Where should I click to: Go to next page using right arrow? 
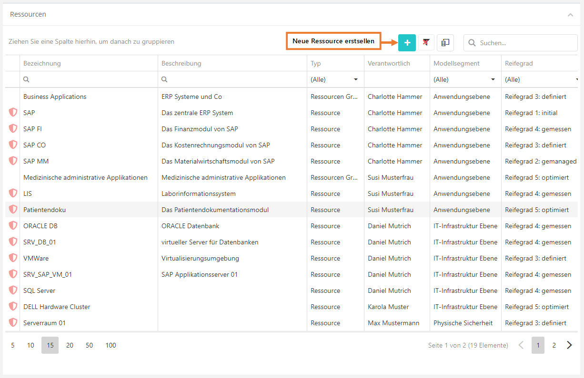point(569,345)
